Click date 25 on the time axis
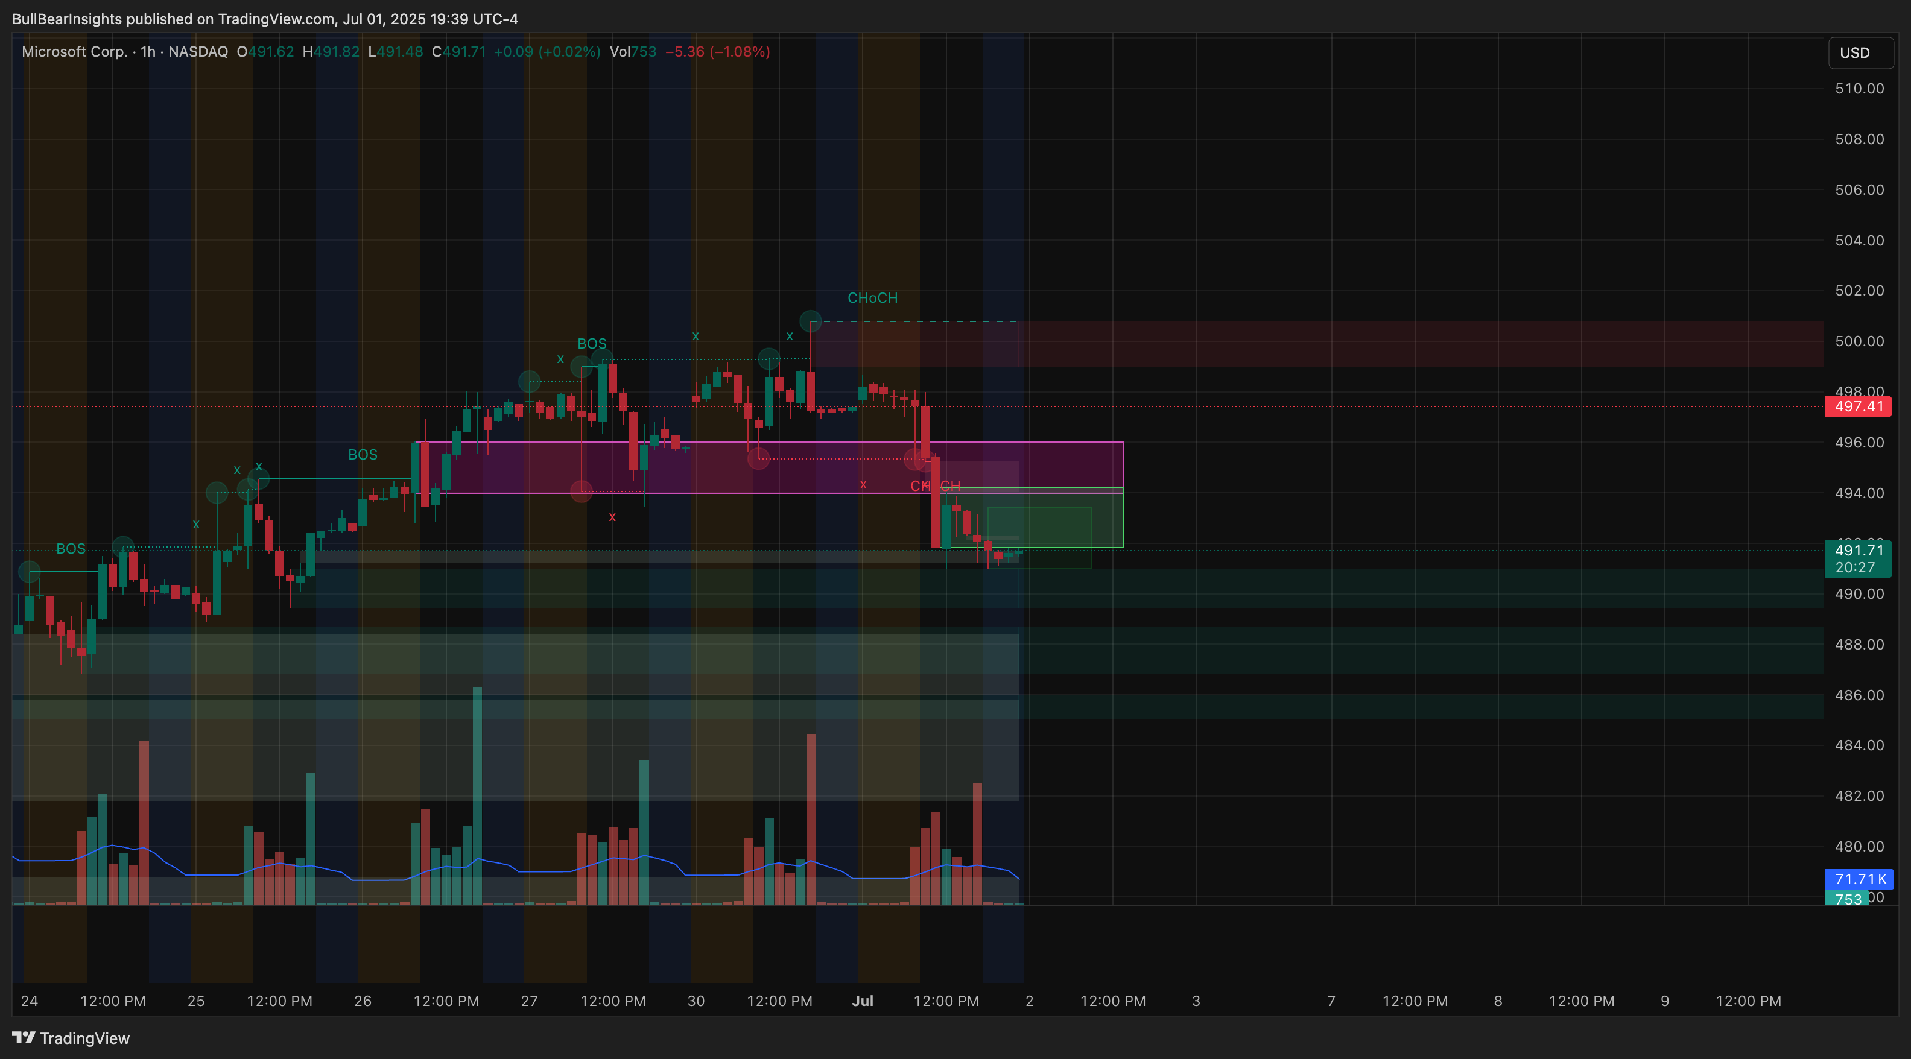Viewport: 1911px width, 1059px height. pos(196,1001)
